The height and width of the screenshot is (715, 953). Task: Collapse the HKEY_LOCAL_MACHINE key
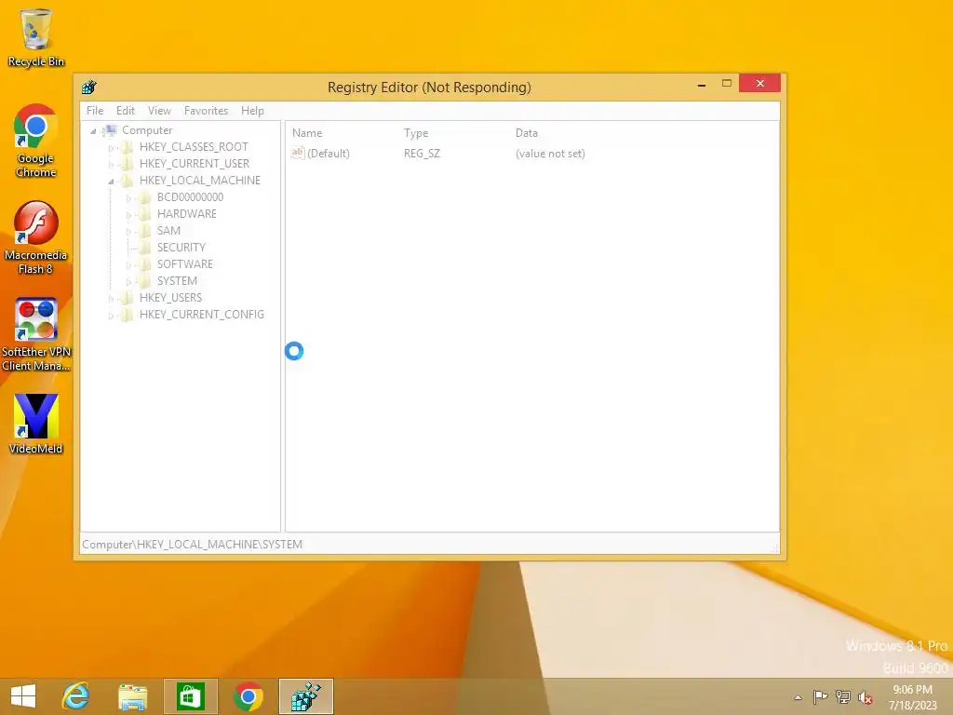[111, 182]
